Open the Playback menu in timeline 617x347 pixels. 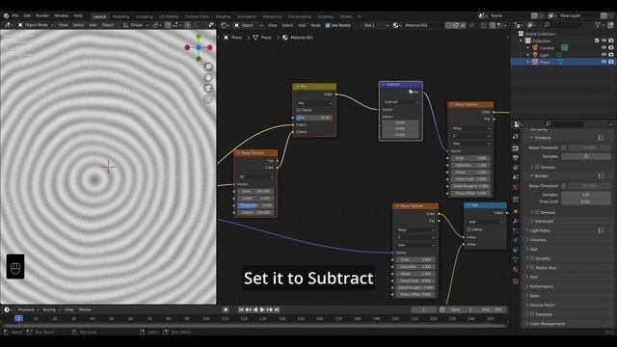tap(28, 310)
